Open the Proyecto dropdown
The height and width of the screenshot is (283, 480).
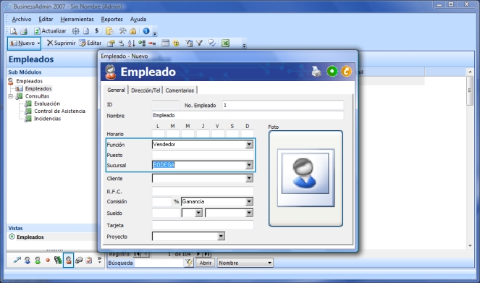point(221,236)
